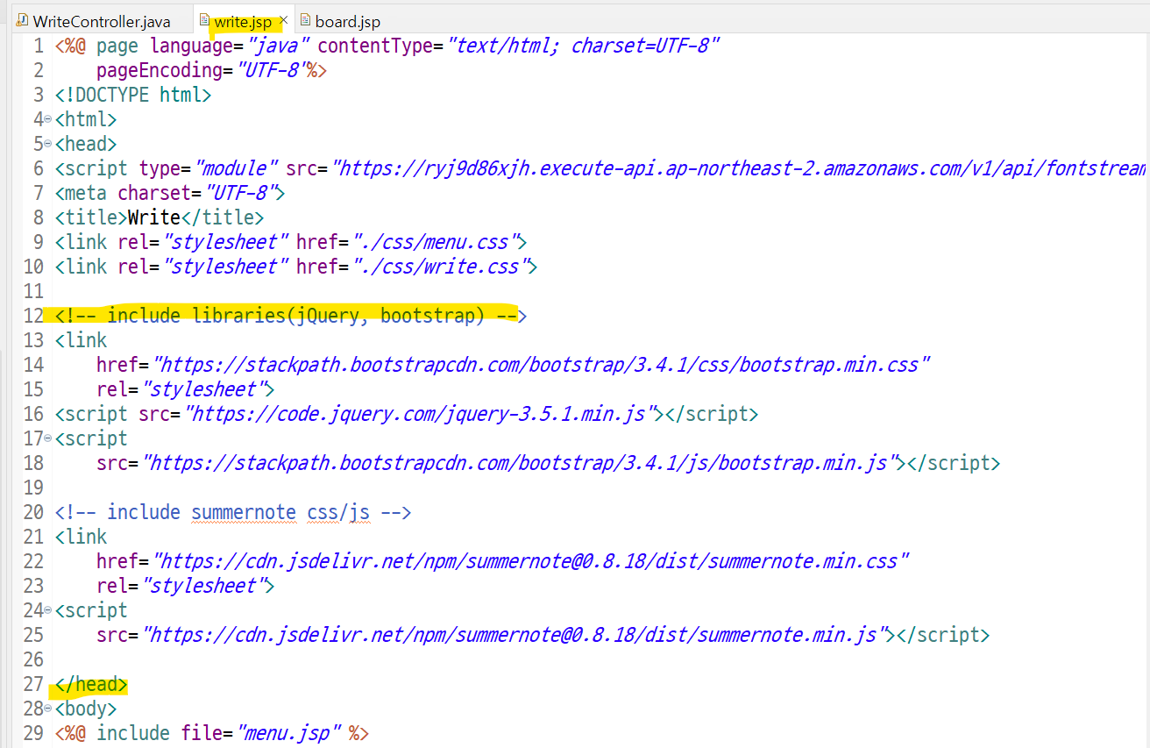This screenshot has width=1150, height=748.
Task: Click the summernote.min.css URL
Action: click(x=531, y=561)
